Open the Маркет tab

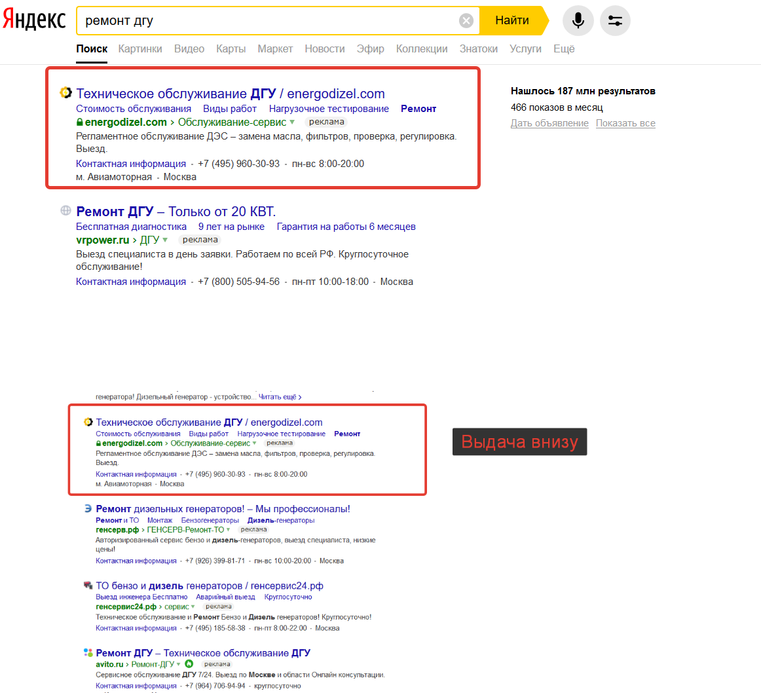coord(275,48)
